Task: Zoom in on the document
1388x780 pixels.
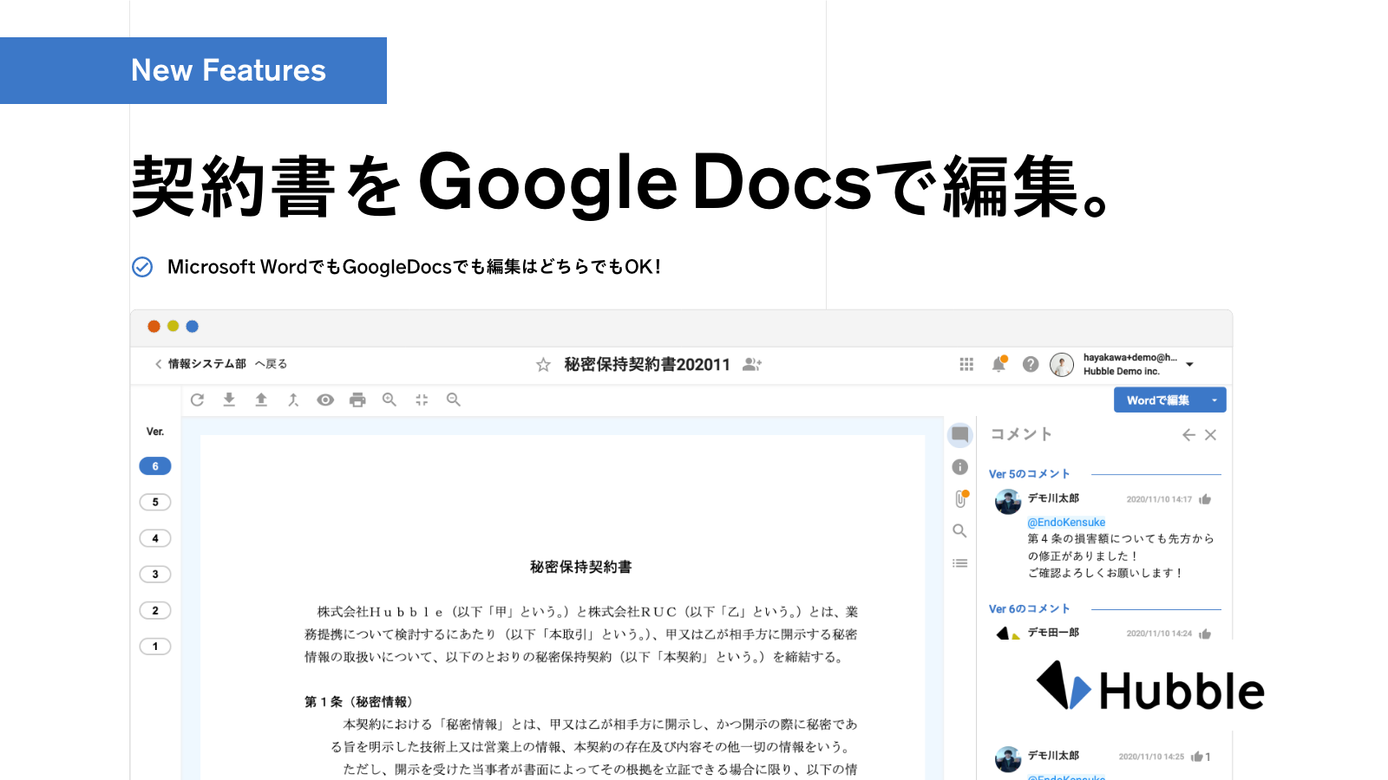Action: [x=390, y=400]
